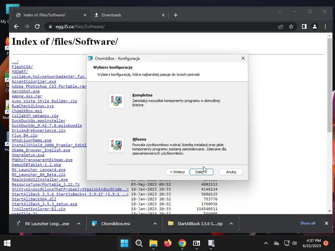Viewport: 335px width, 251px height.
Task: Click the scrollbar down arrow
Action: pos(329,211)
